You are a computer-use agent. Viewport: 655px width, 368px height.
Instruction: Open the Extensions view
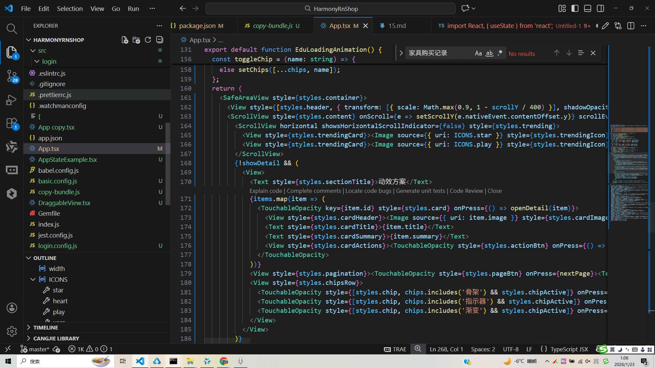pos(12,123)
